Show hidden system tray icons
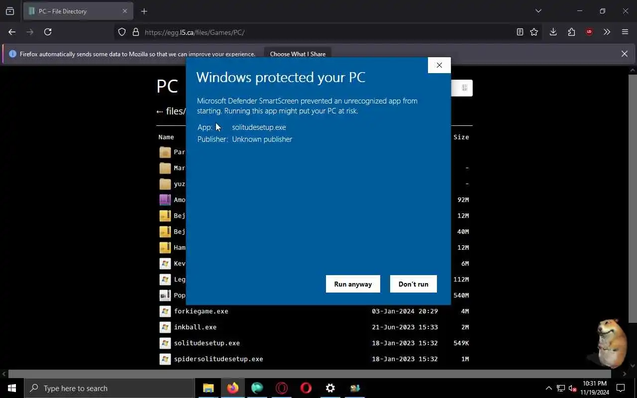637x398 pixels. pyautogui.click(x=548, y=388)
